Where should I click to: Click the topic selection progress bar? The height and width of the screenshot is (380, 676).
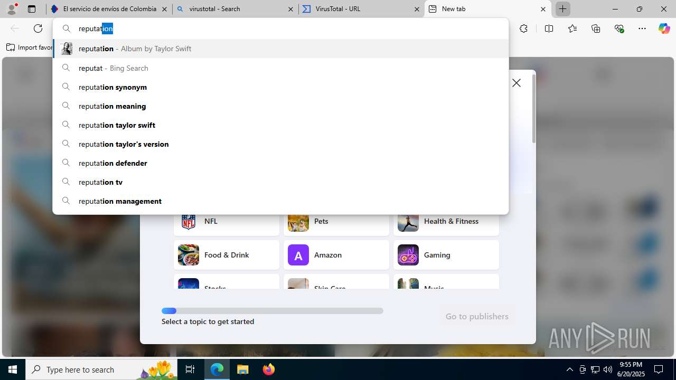[x=273, y=311]
